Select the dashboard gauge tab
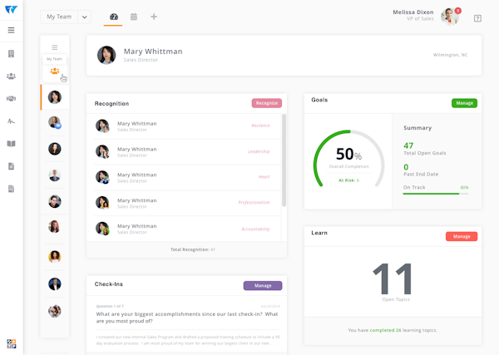Viewport: 499px width, 355px height. tap(114, 17)
